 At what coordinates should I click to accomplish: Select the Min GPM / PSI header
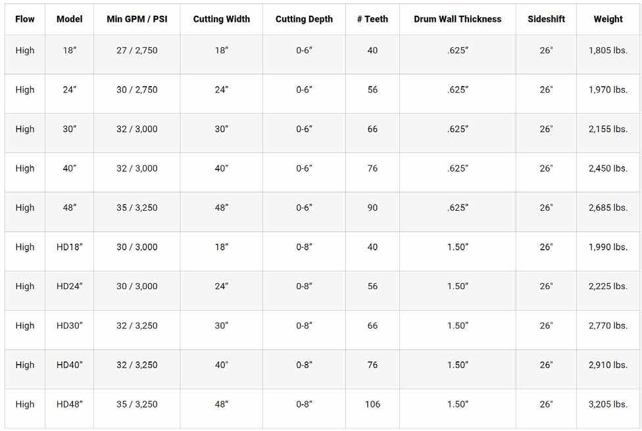coord(137,19)
